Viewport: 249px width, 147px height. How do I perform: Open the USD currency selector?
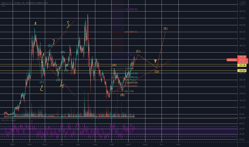pyautogui.click(x=243, y=3)
